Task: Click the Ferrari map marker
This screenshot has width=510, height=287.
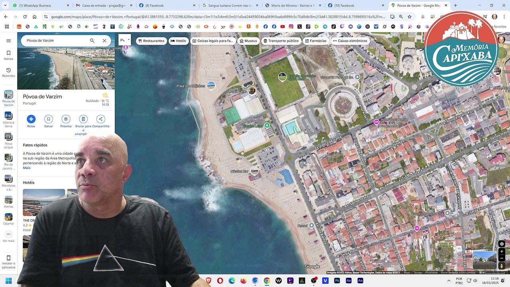Action: (x=312, y=225)
